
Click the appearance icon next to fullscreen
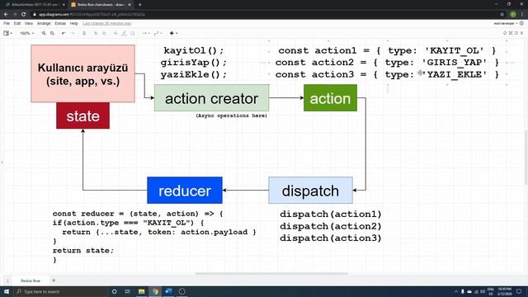pyautogui.click(x=505, y=33)
